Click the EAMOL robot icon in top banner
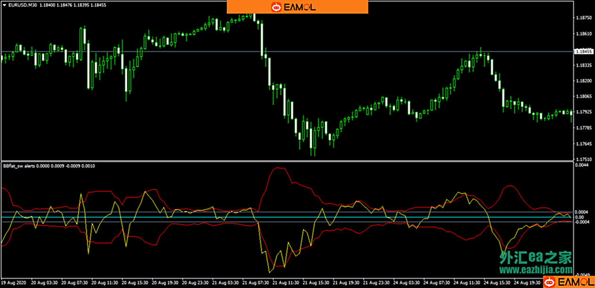This screenshot has height=288, width=595. coord(276,7)
